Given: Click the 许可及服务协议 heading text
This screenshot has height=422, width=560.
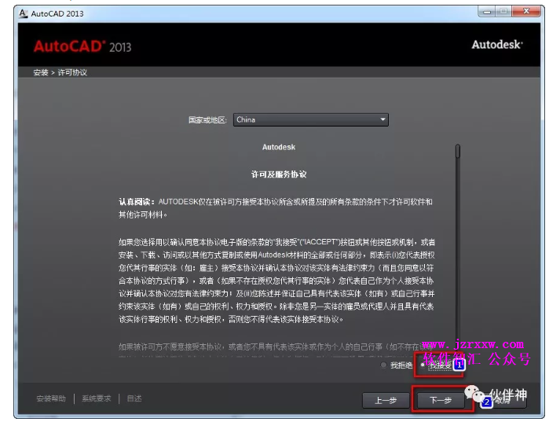Looking at the screenshot, I should click(279, 174).
